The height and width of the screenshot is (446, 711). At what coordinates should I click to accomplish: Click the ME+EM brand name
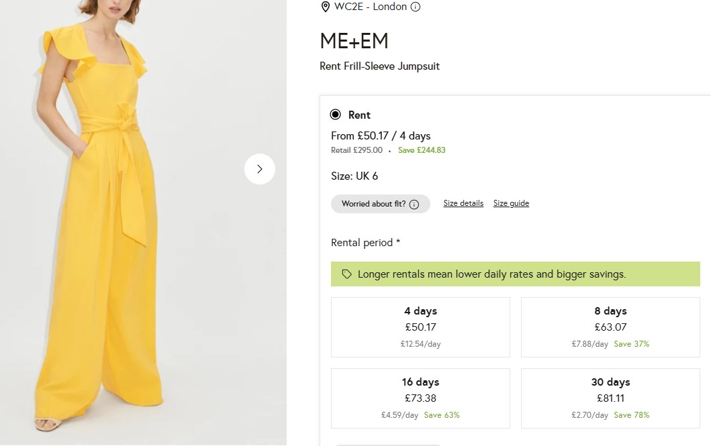coord(354,41)
